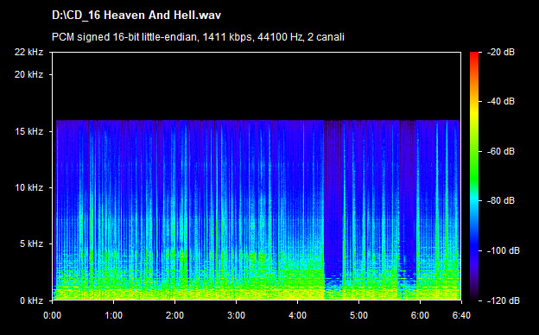Click the -120 dB label on color legend

click(504, 300)
